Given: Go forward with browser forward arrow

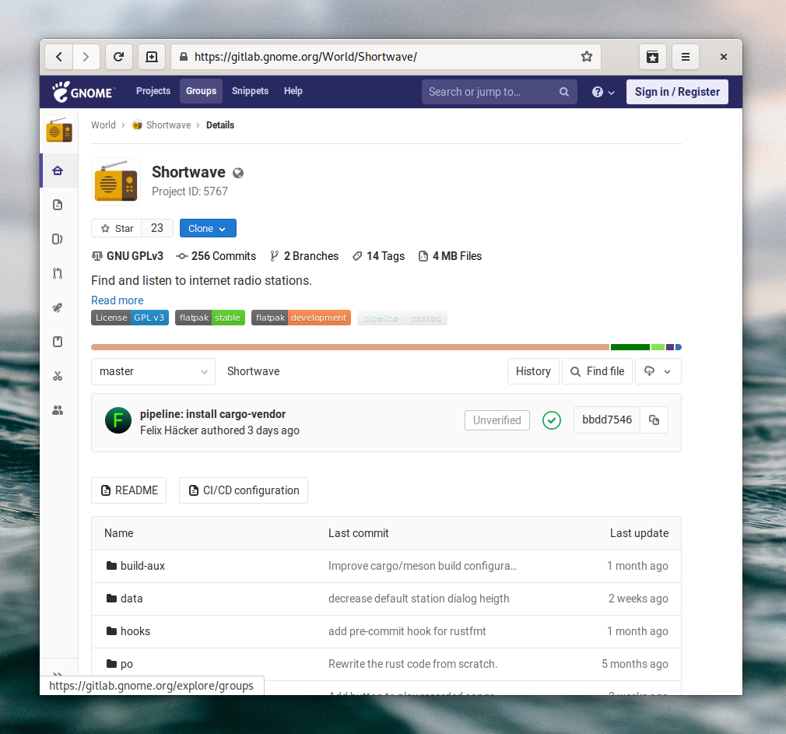Looking at the screenshot, I should point(86,57).
